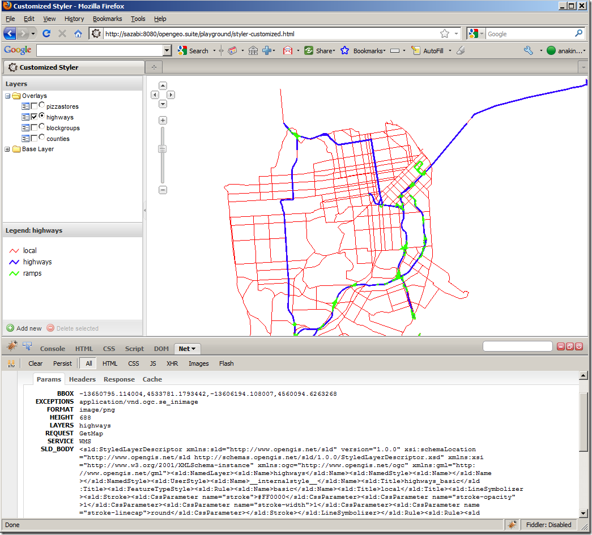Click the Add new button

24,328
